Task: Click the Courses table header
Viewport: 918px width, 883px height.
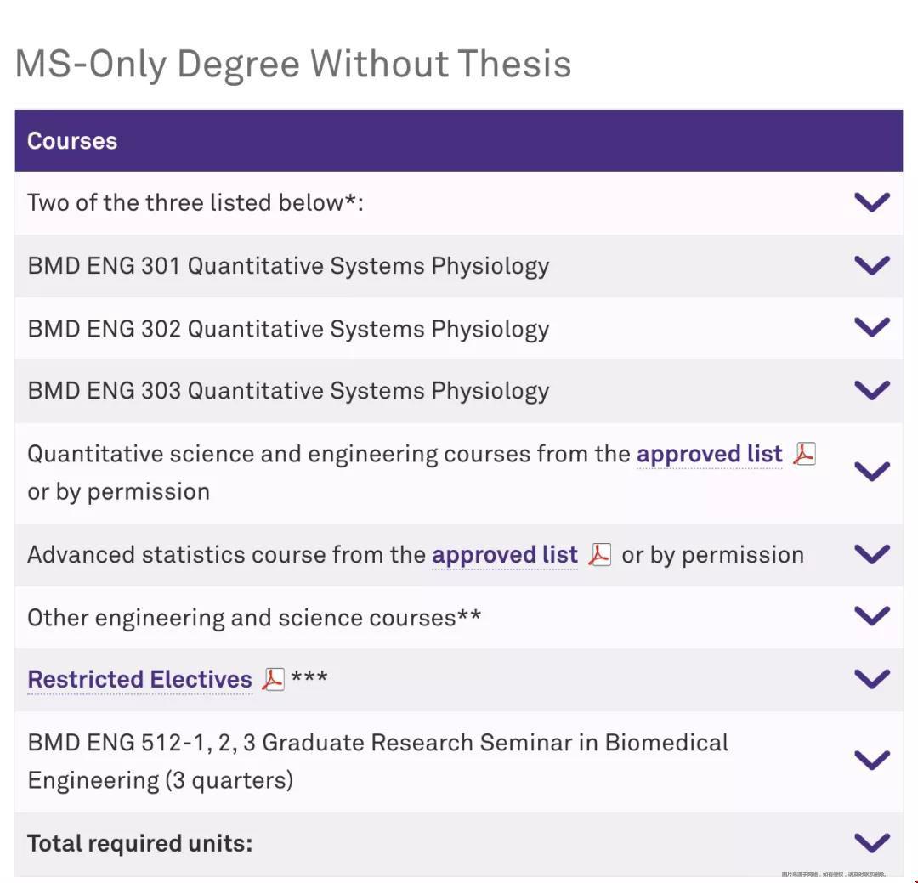Action: click(459, 140)
